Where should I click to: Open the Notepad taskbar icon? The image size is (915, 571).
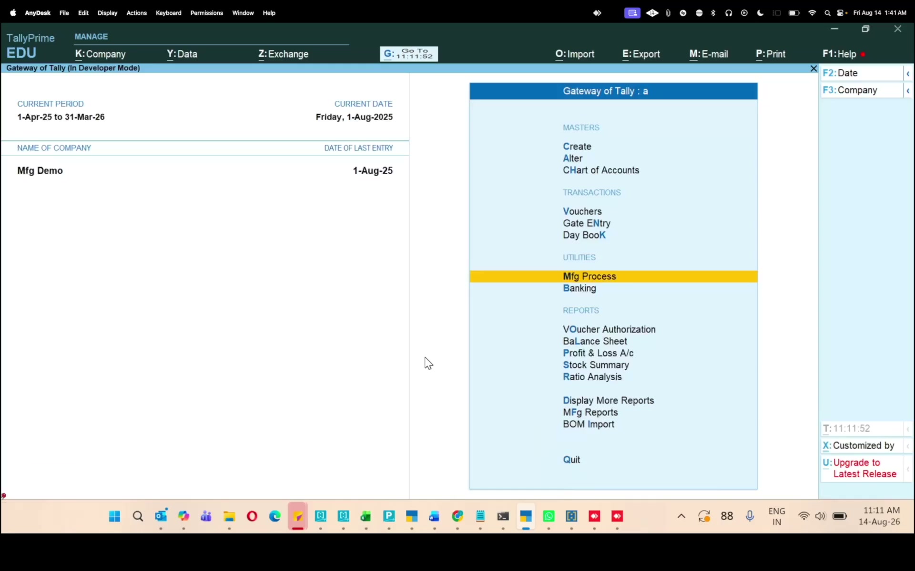coord(480,516)
